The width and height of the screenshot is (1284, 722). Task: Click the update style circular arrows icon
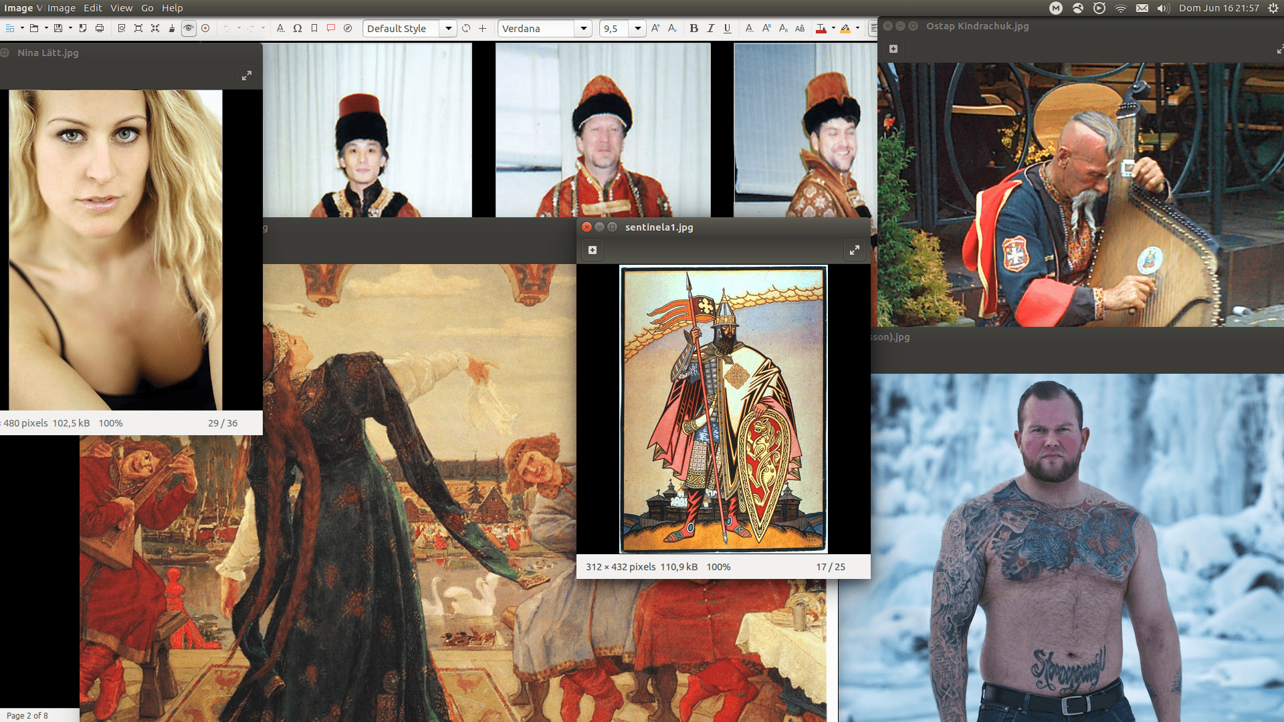coord(466,29)
